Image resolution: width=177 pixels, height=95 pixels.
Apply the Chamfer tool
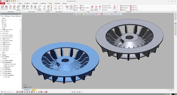pyautogui.click(x=76, y=8)
